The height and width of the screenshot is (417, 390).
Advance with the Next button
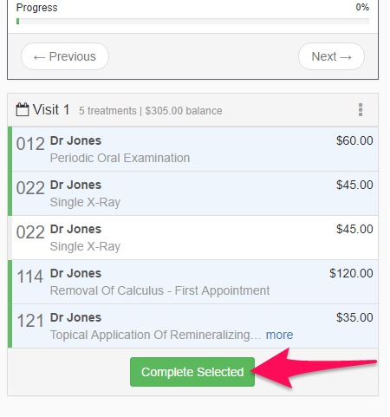click(x=331, y=56)
